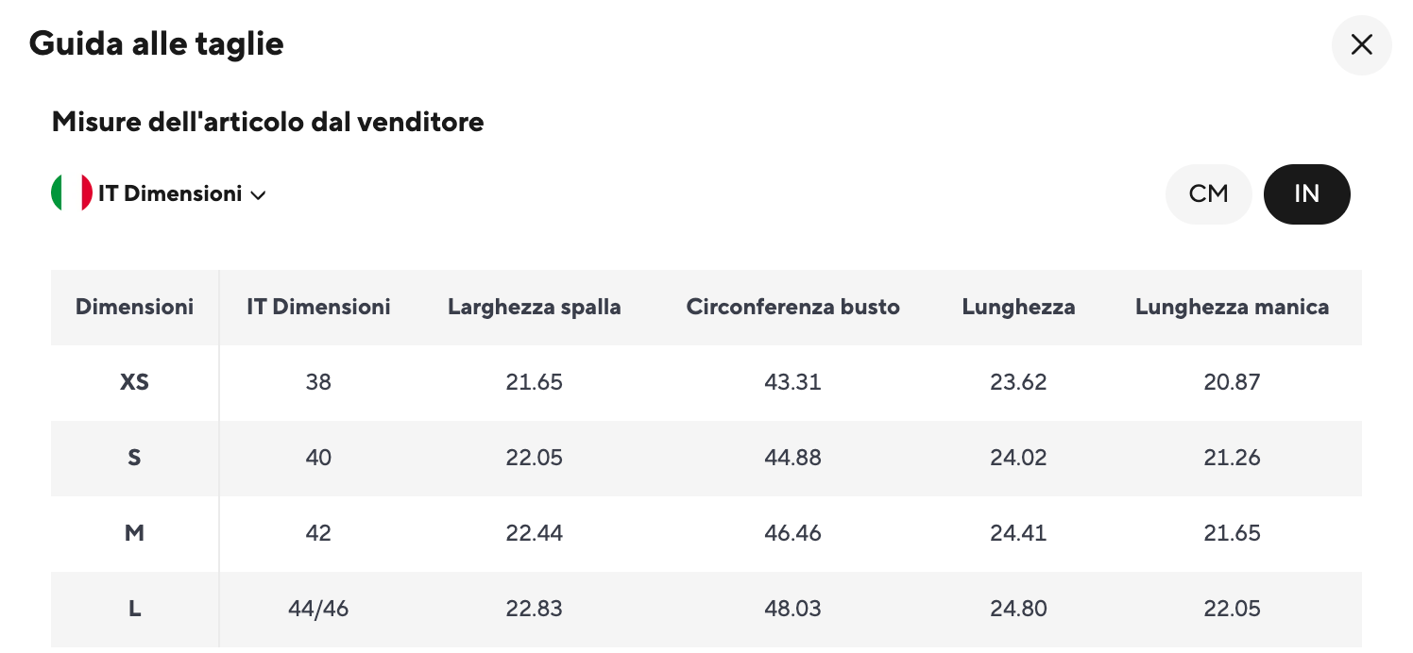Image resolution: width=1413 pixels, height=653 pixels.
Task: Close the Guida alle taglie dialog
Action: click(1361, 44)
